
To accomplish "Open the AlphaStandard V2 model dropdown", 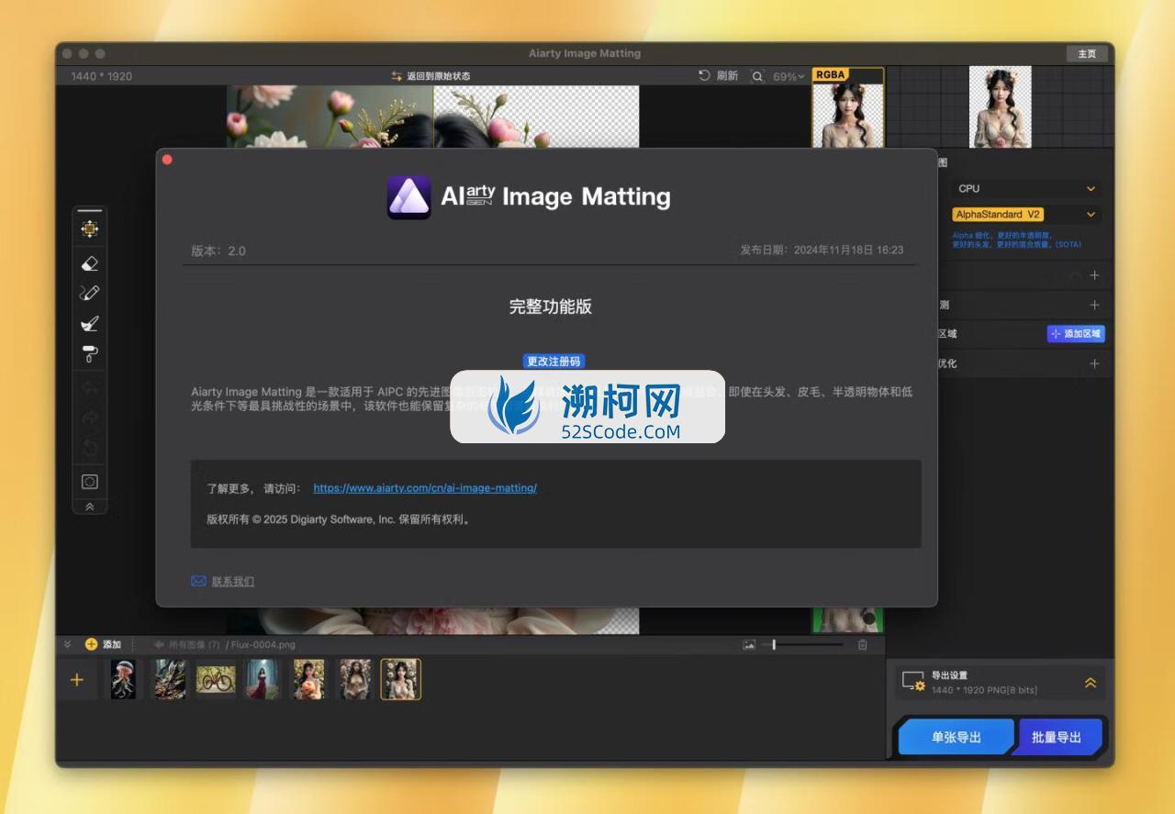I will (x=1026, y=214).
